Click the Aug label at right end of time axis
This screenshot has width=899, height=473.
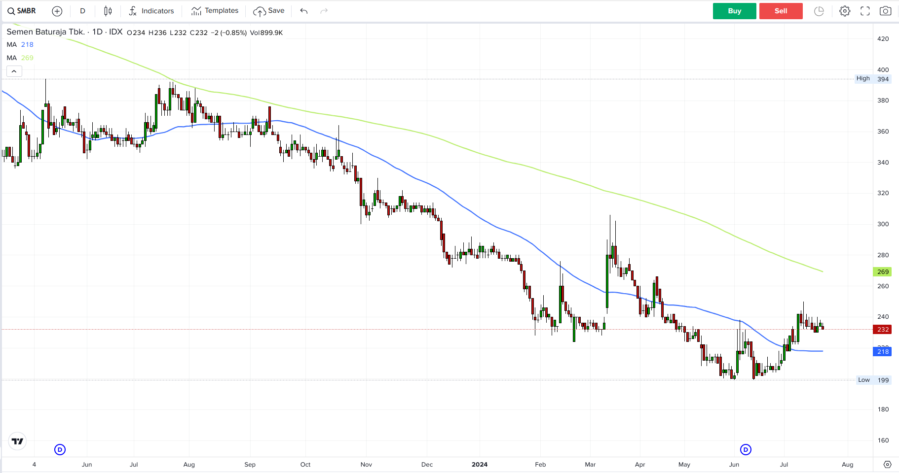point(847,464)
